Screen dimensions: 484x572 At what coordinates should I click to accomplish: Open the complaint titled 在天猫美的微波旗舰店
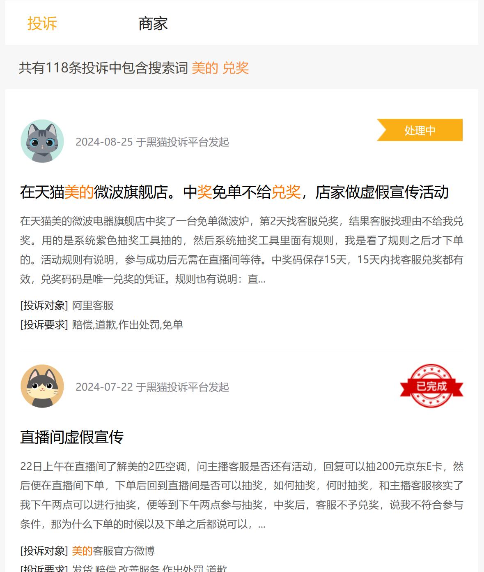tap(234, 192)
